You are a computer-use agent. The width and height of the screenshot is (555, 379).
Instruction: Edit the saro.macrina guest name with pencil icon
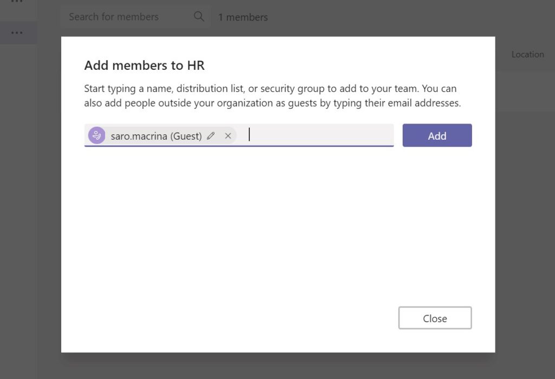tap(211, 136)
